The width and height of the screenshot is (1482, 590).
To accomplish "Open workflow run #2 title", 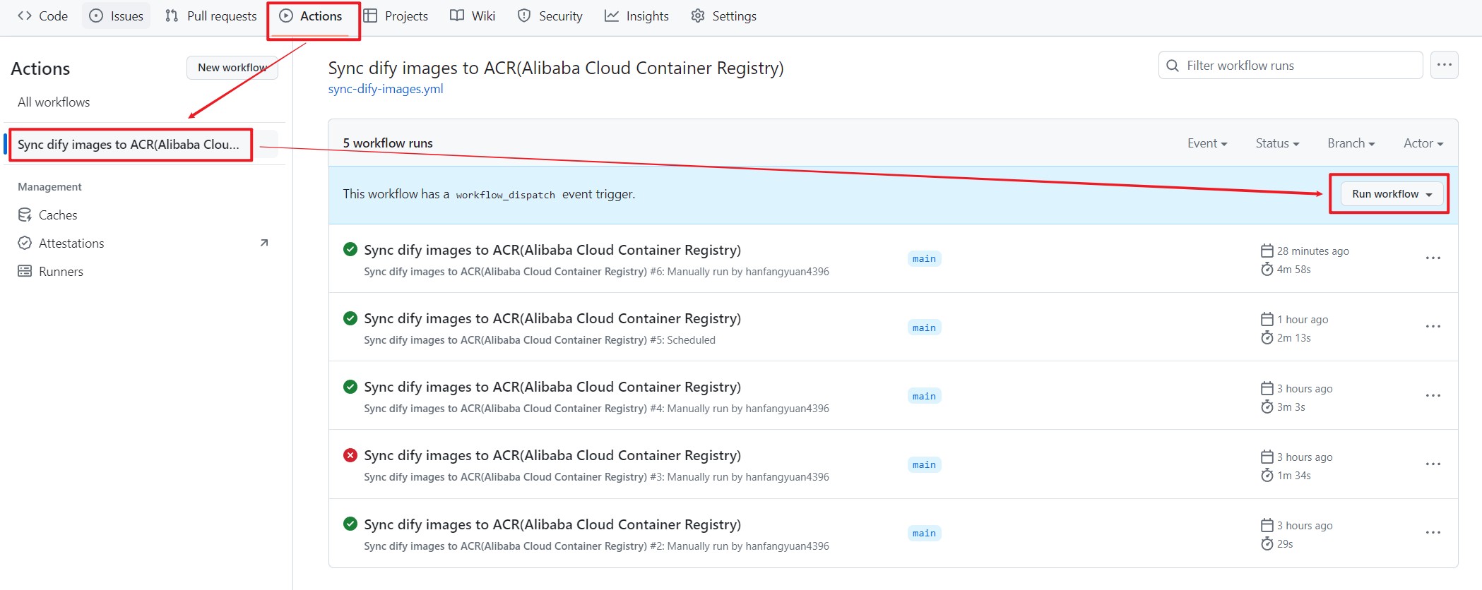I will [552, 524].
